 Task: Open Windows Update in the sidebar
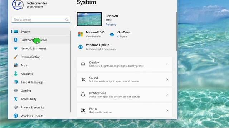41,116
